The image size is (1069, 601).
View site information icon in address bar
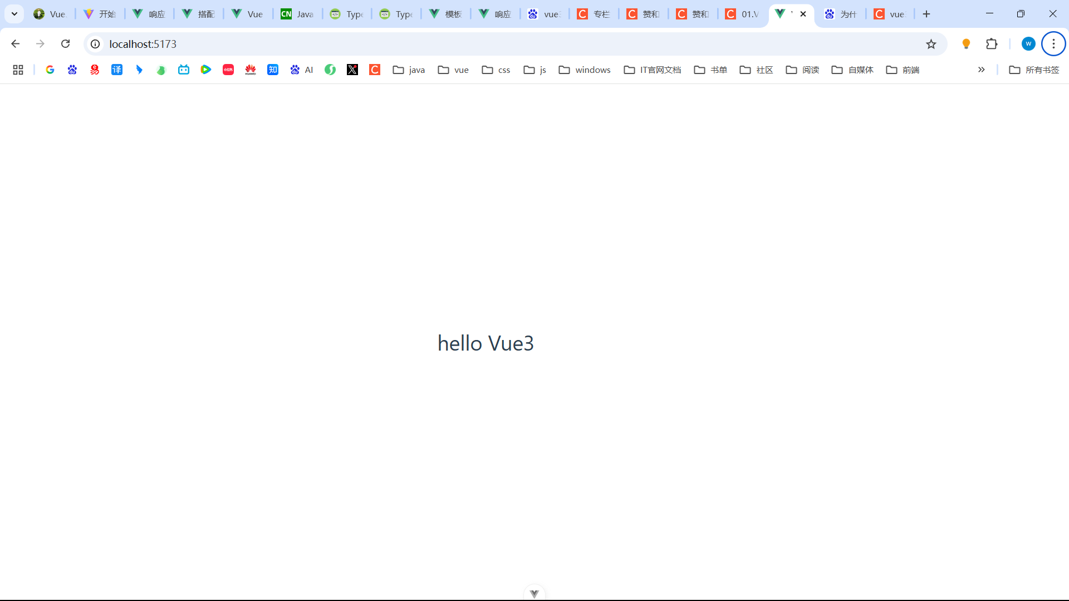[96, 44]
